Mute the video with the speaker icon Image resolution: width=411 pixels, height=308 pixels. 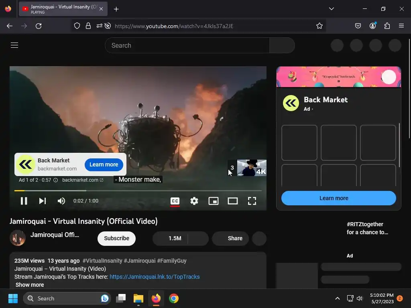click(61, 201)
